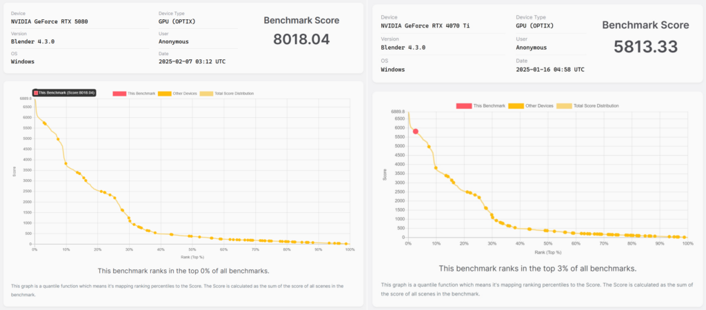706x310 pixels.
Task: Click the "This Benchmark (Score: 8018.04)" tooltip
Action: click(x=63, y=93)
